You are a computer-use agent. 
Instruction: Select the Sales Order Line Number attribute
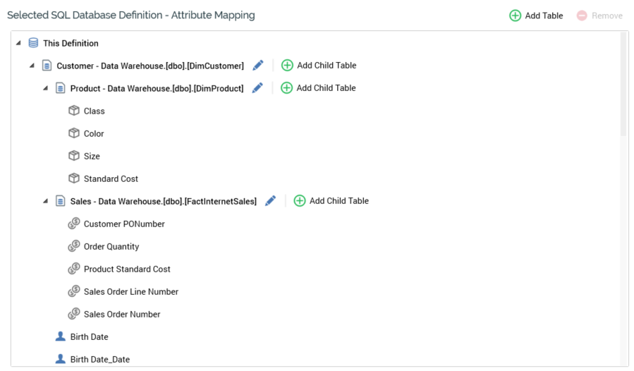(x=130, y=291)
